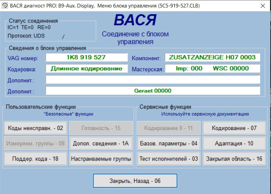Image resolution: width=271 pixels, height=194 pixels.
Task: Open Базов. параметры - 04
Action: (x=169, y=143)
